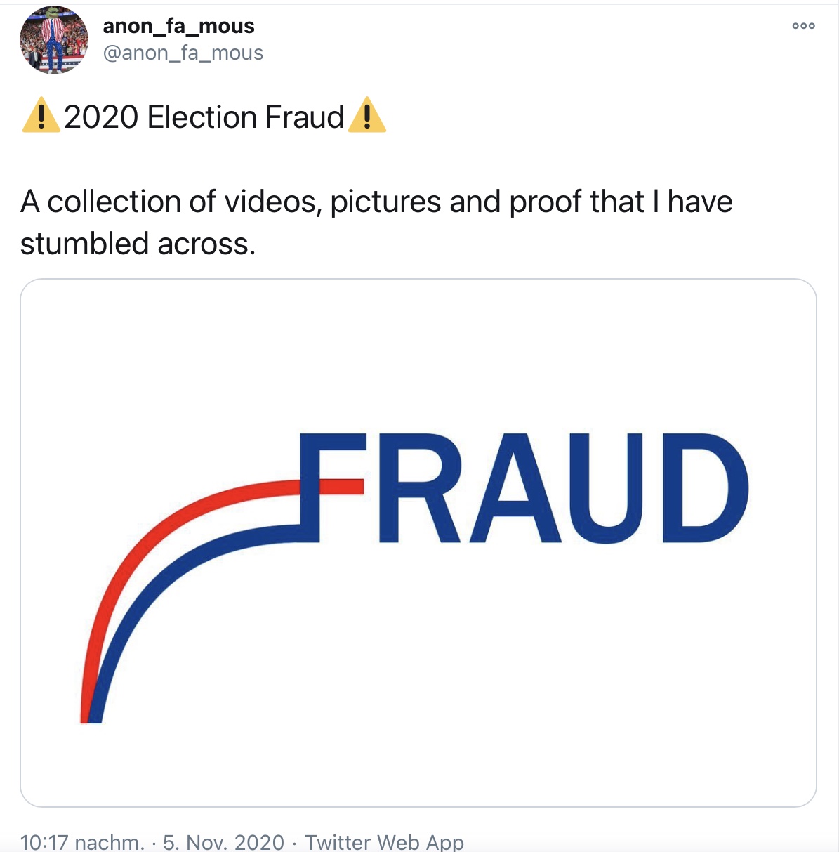
Task: Open the 10:17 nachm. timestamp link
Action: [x=82, y=841]
